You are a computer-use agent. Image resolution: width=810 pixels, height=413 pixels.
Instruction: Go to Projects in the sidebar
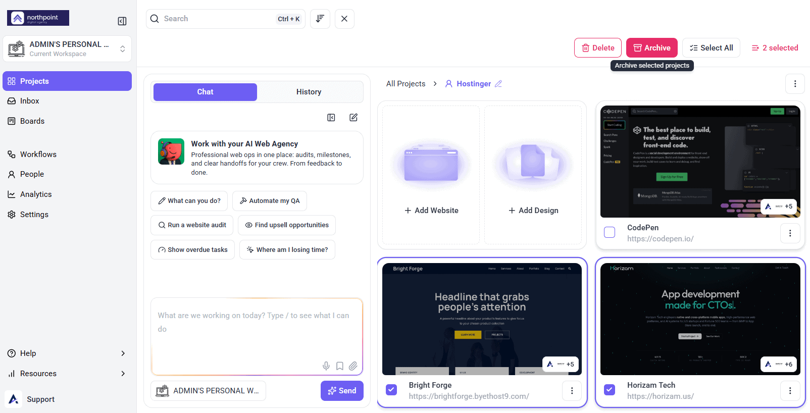click(x=67, y=81)
